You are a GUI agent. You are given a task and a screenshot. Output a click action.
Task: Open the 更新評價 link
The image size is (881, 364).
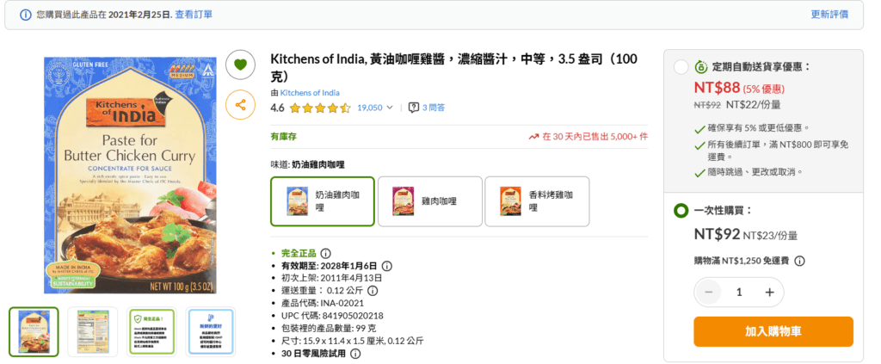click(829, 15)
